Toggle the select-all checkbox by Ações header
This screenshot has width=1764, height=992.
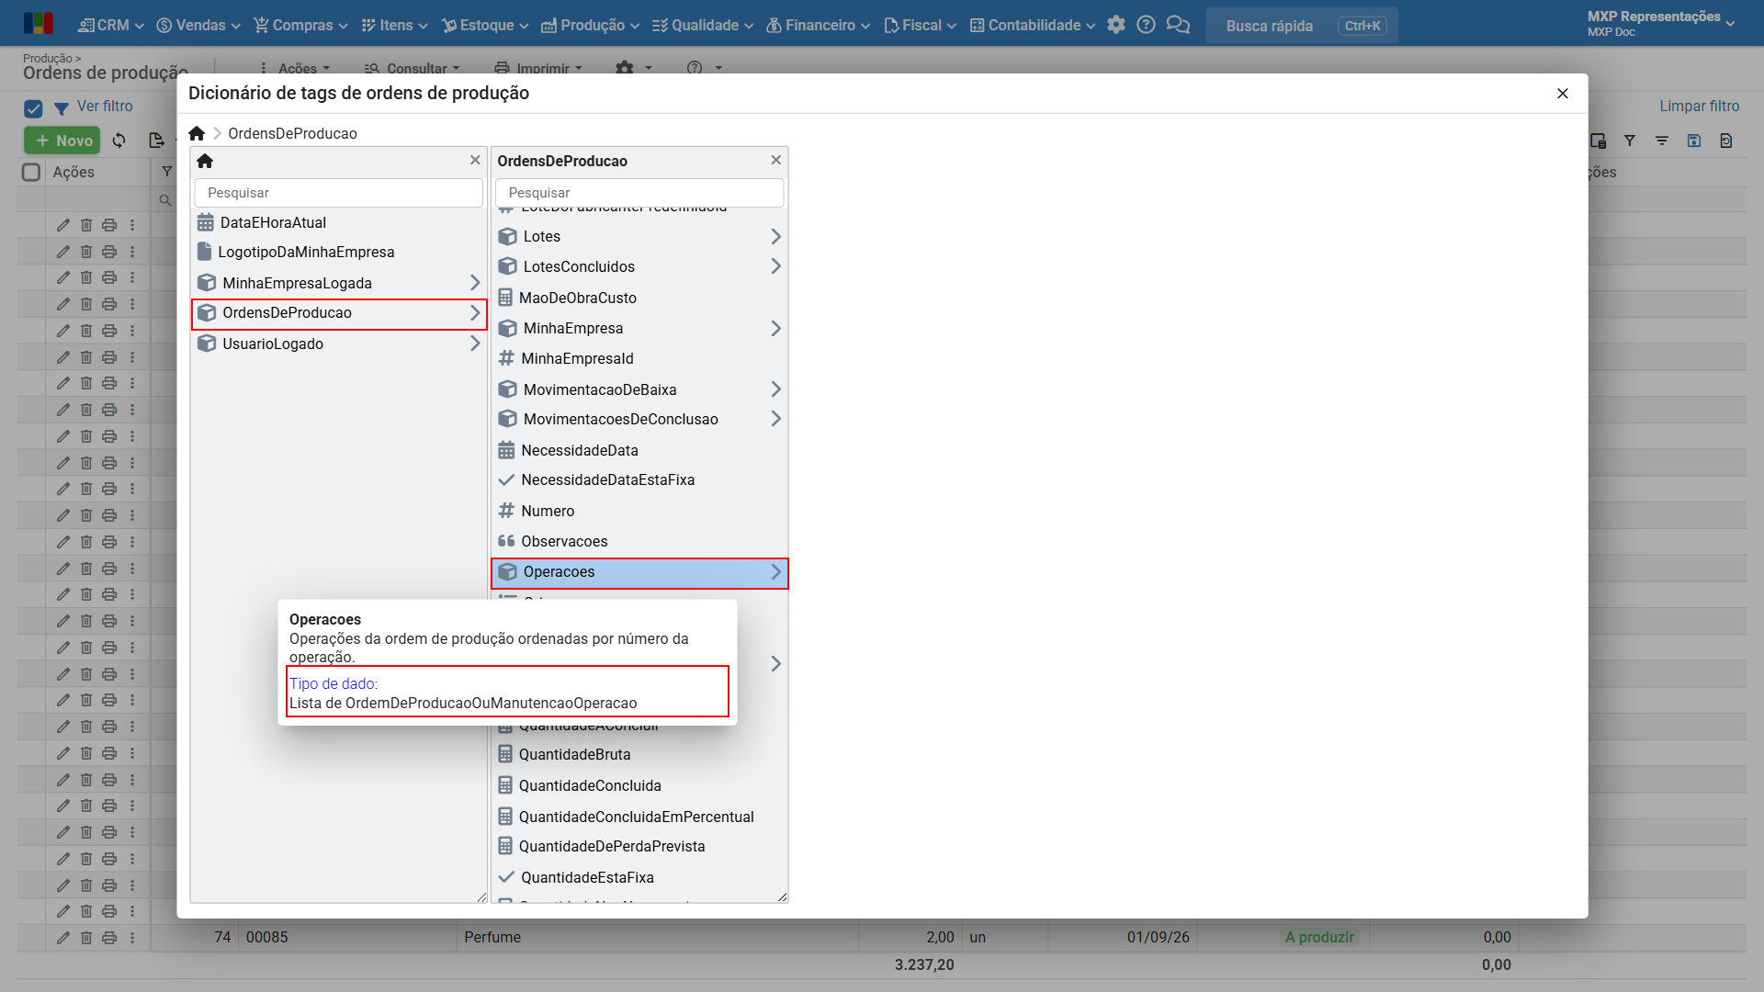pos(31,173)
